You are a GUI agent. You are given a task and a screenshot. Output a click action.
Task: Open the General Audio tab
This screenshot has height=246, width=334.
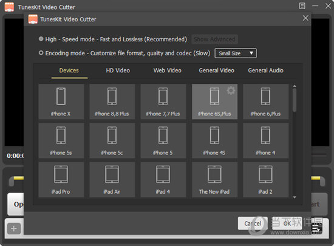(265, 70)
